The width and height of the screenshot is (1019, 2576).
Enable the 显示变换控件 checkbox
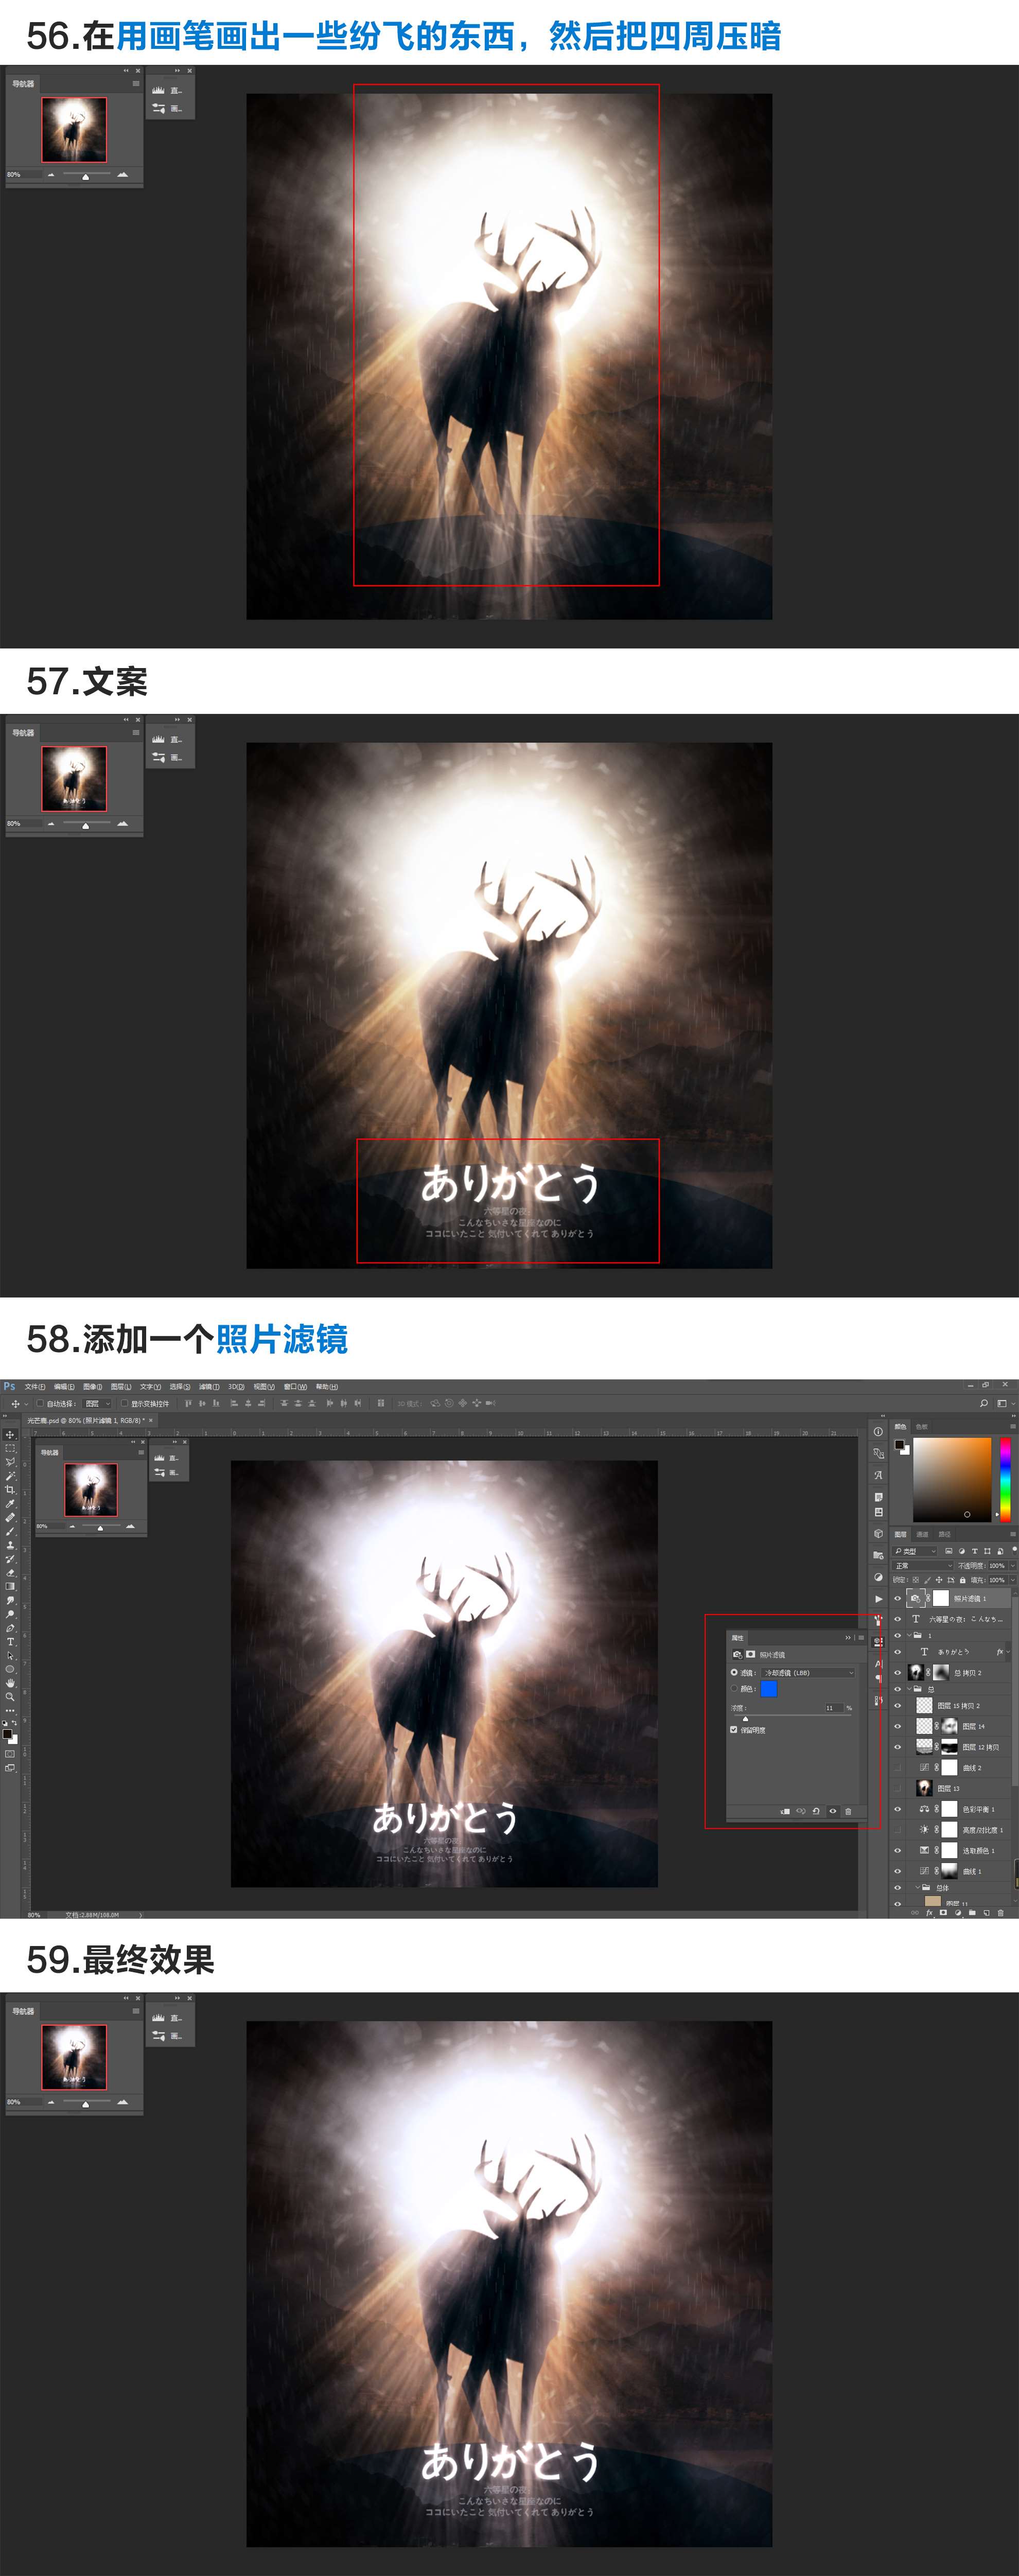pos(124,1404)
